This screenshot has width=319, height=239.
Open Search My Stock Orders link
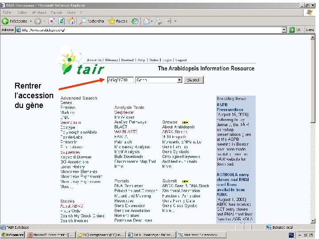coord(82,216)
